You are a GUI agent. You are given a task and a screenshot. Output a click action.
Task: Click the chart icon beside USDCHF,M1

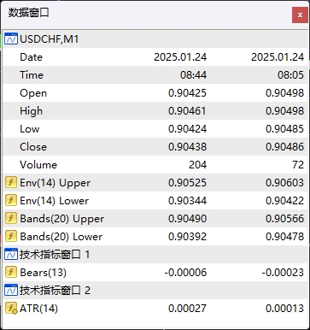pyautogui.click(x=11, y=38)
